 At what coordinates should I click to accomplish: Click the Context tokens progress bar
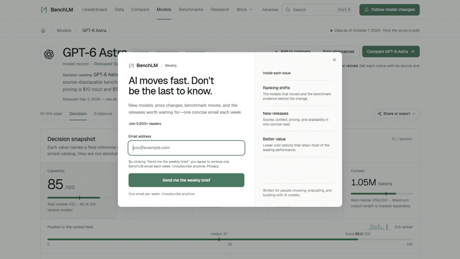tap(381, 194)
